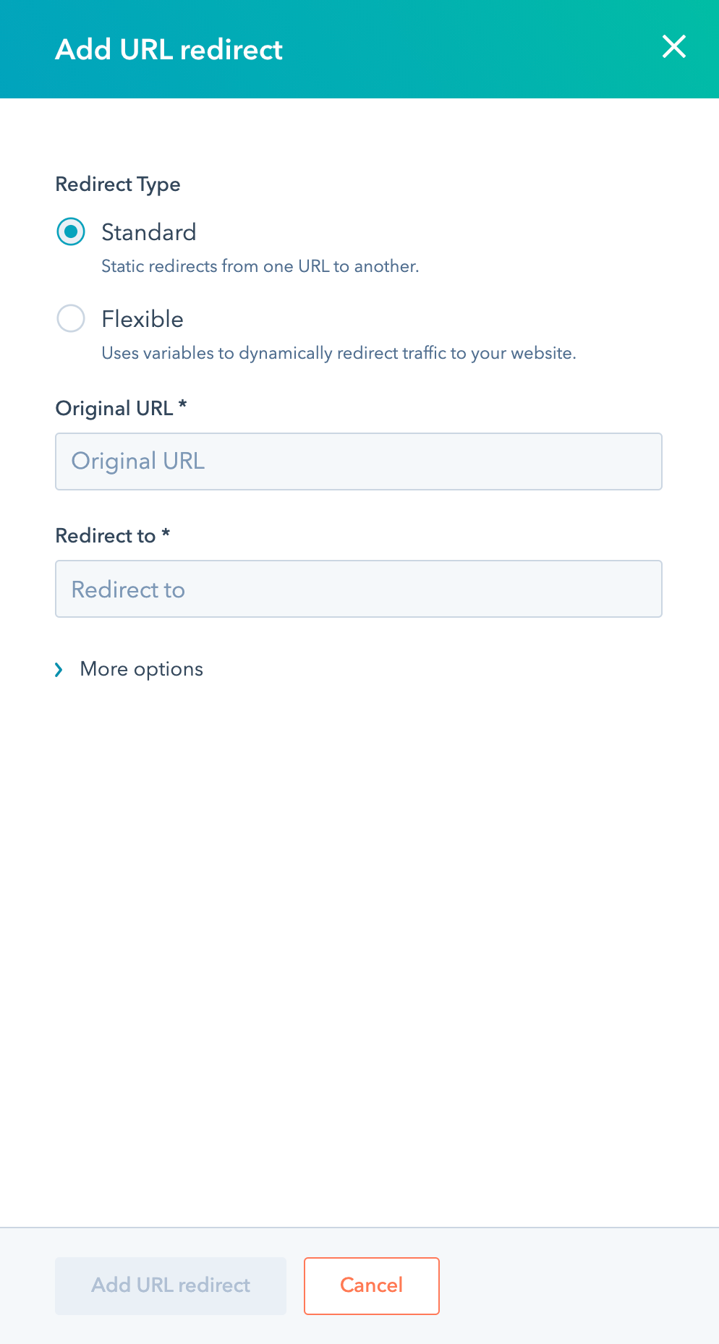Focus the Original URL input field
Image resolution: width=719 pixels, height=1344 pixels.
click(359, 462)
